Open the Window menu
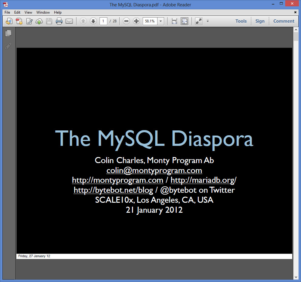The image size is (301, 282). pos(43,12)
